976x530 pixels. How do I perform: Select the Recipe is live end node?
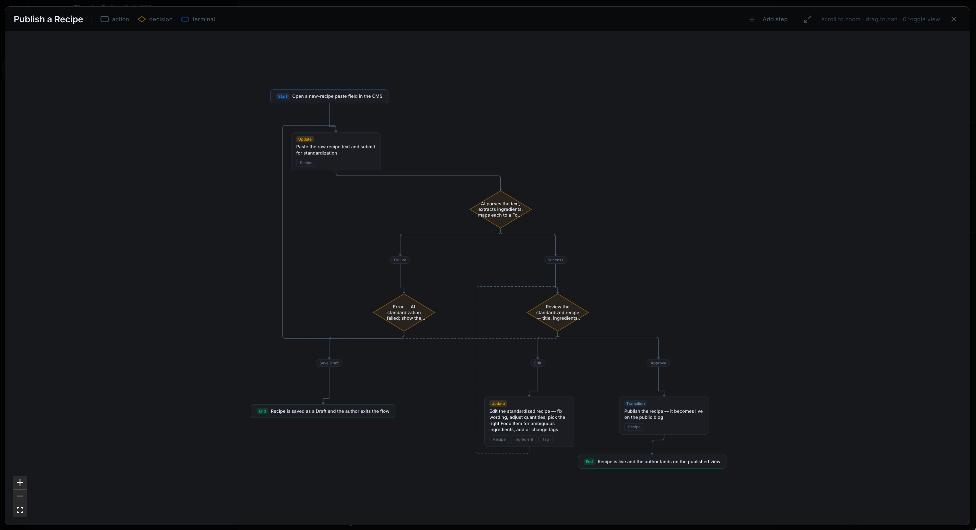(x=652, y=461)
